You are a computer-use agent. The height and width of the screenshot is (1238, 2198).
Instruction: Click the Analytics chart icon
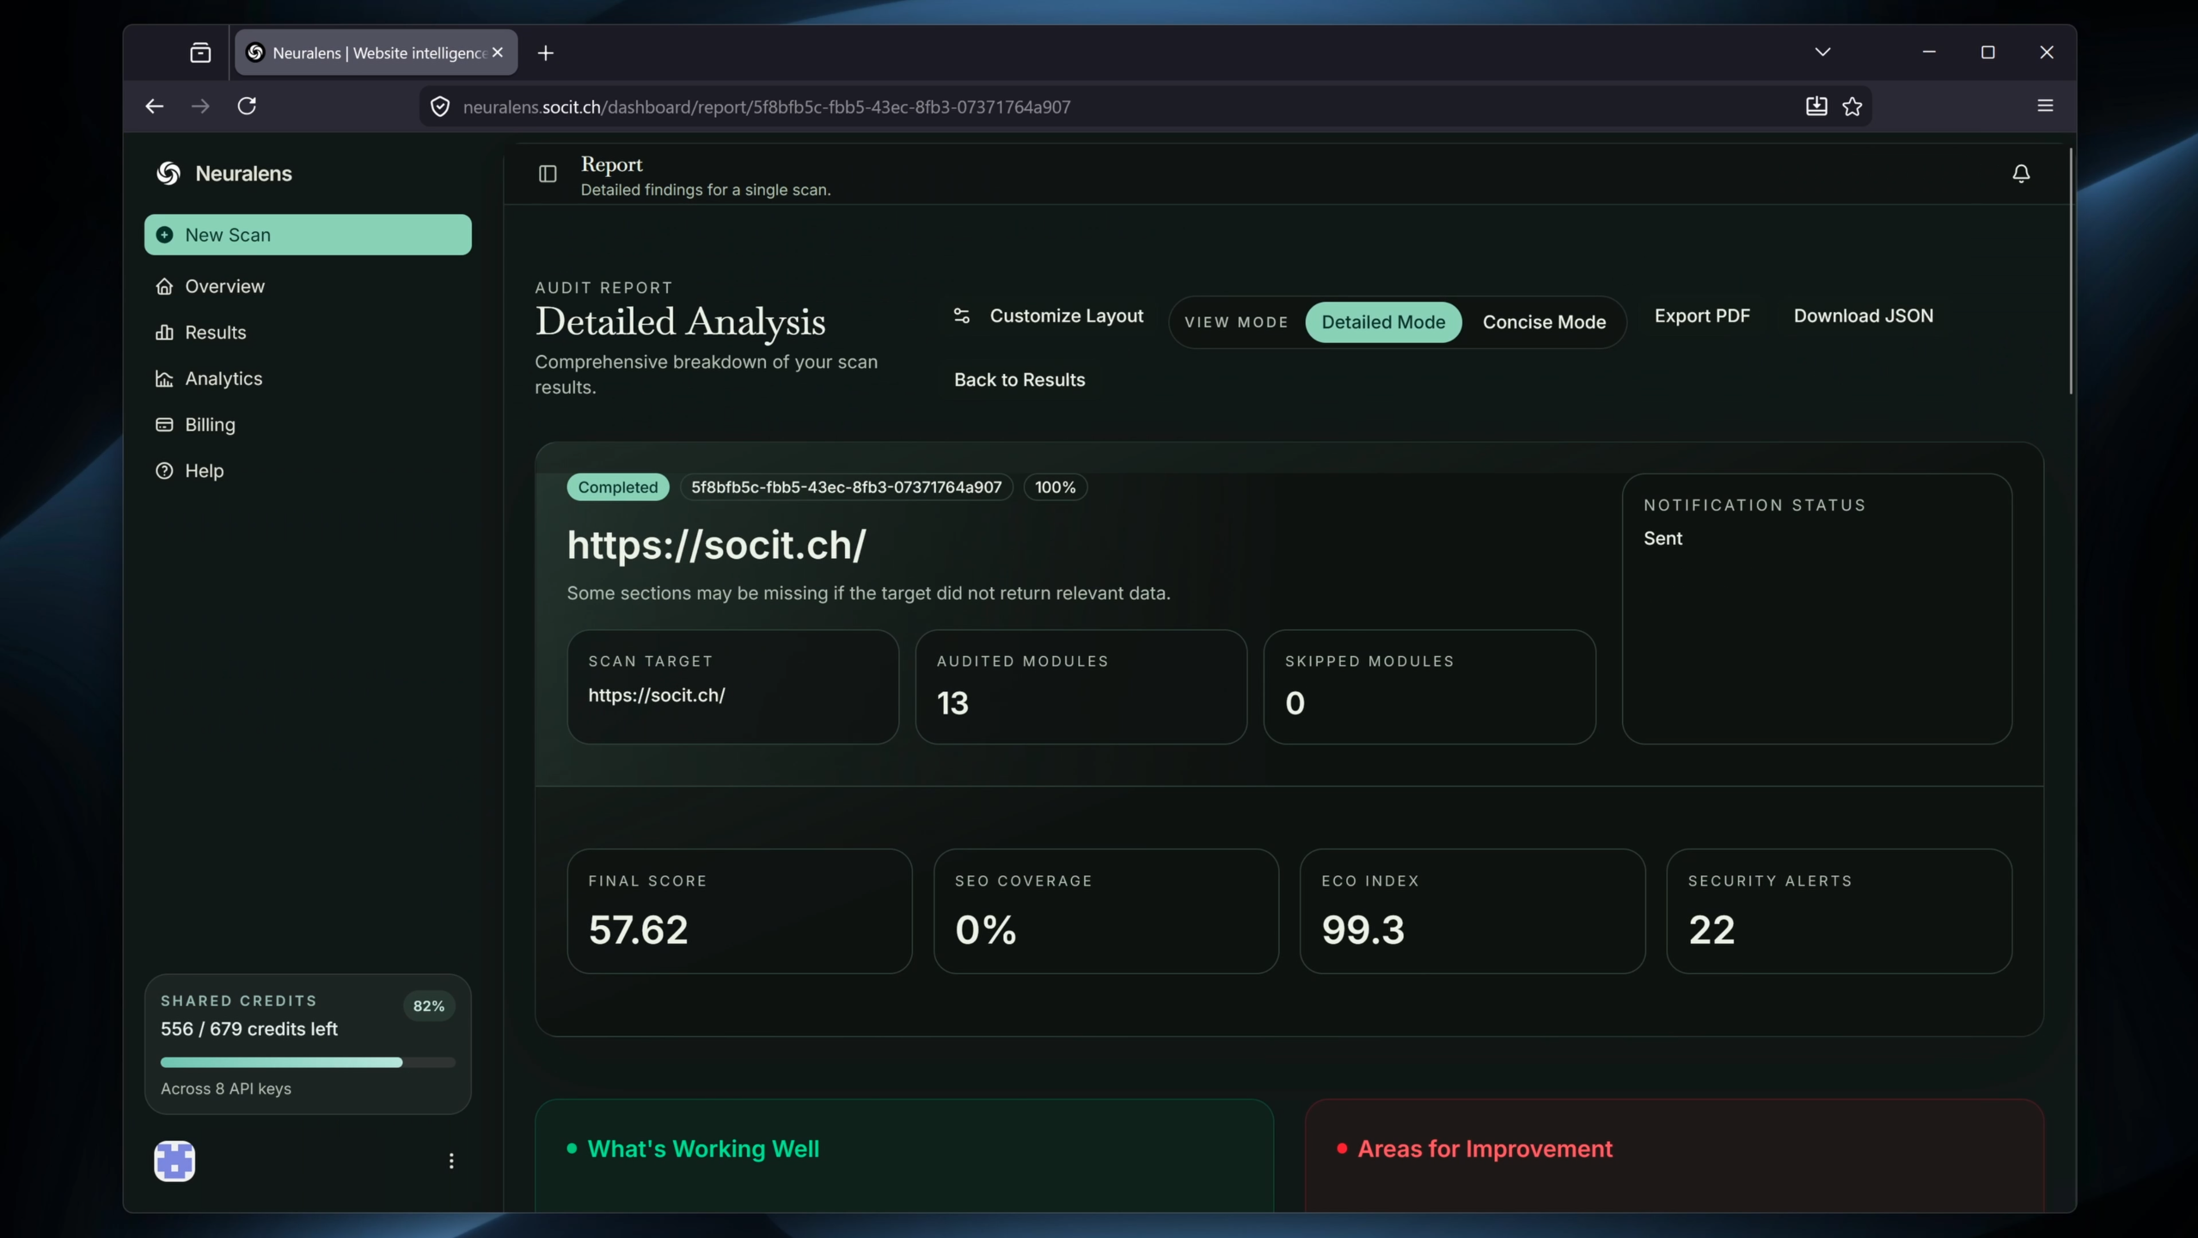[164, 378]
